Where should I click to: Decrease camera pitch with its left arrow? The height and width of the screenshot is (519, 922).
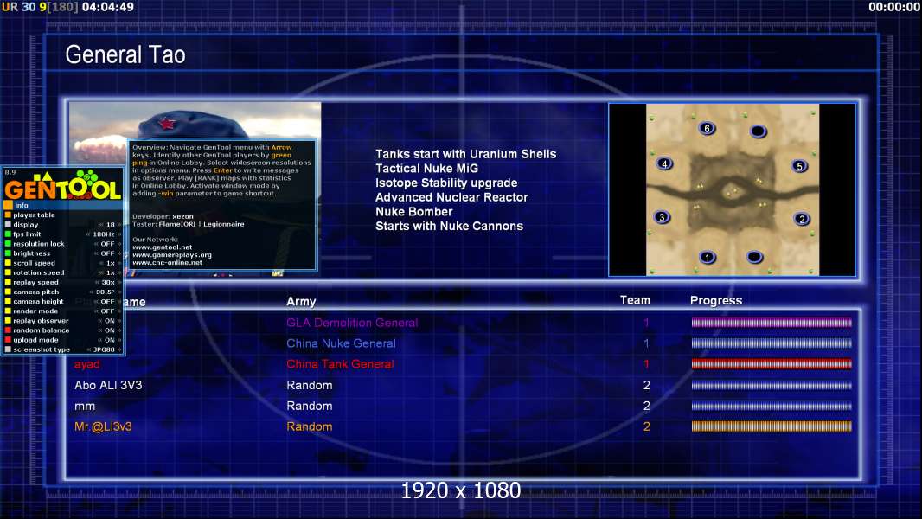91,292
